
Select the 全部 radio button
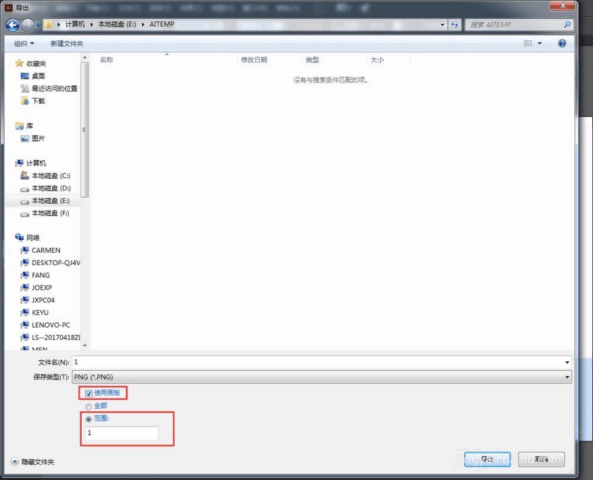[x=88, y=406]
